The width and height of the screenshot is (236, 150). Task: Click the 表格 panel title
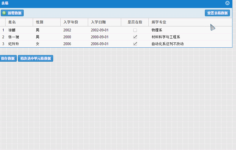tap(5, 3)
